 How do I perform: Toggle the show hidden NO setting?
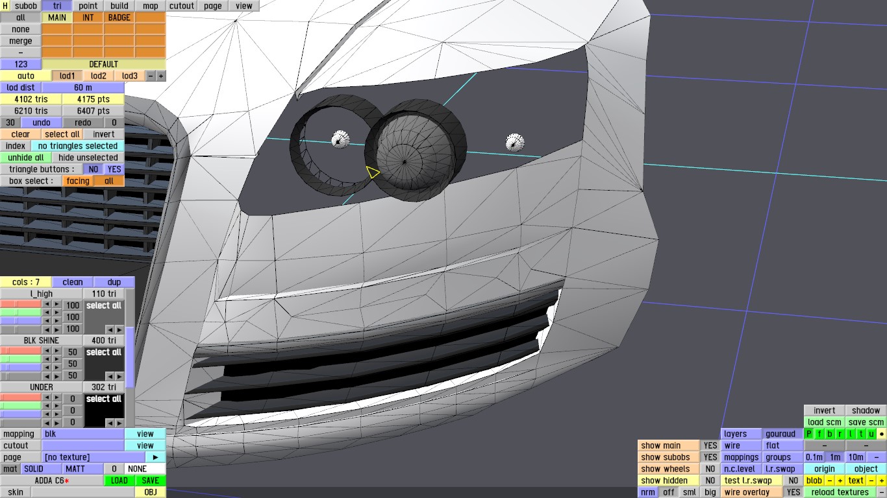[x=710, y=480]
